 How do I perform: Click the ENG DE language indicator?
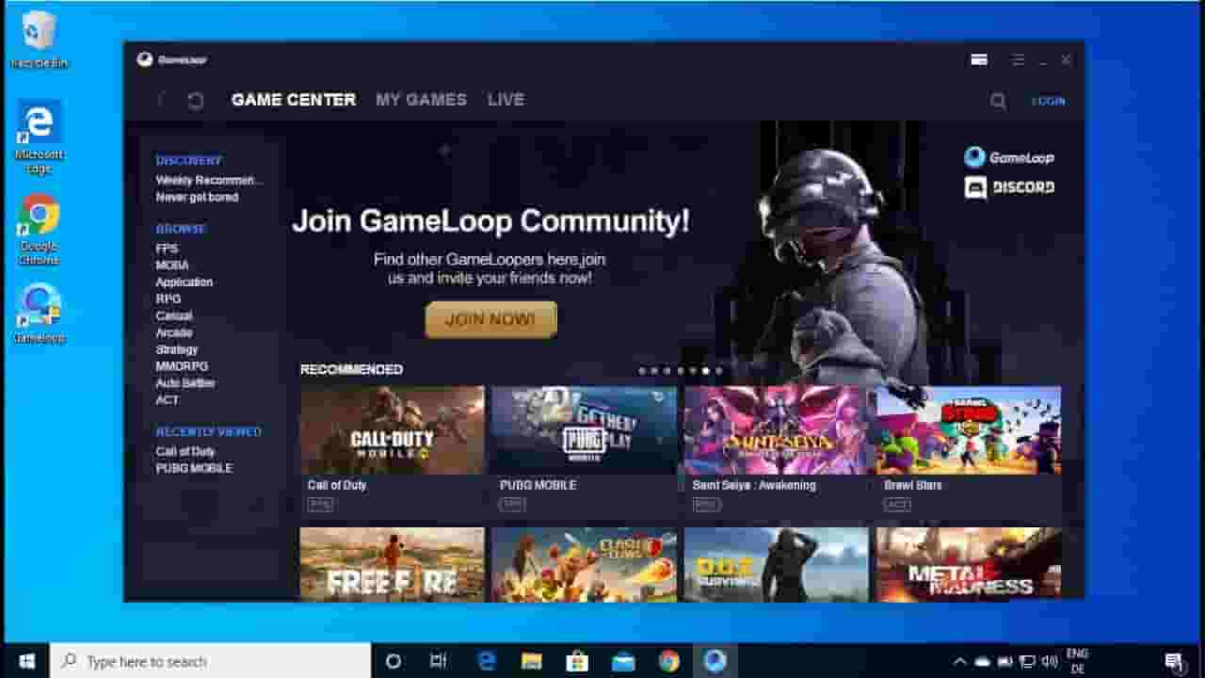click(1077, 661)
